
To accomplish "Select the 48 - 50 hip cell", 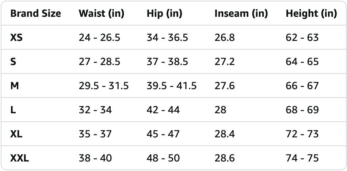I will click(x=163, y=158).
